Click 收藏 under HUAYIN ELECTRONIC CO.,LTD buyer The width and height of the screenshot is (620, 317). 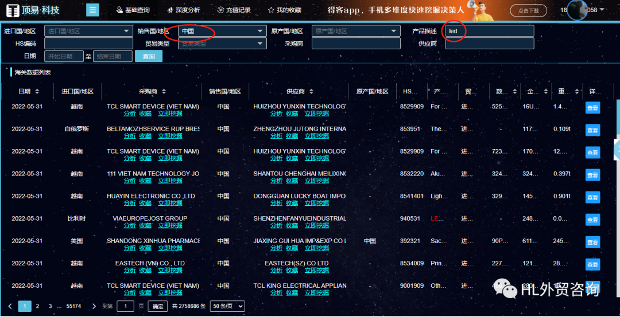[145, 203]
